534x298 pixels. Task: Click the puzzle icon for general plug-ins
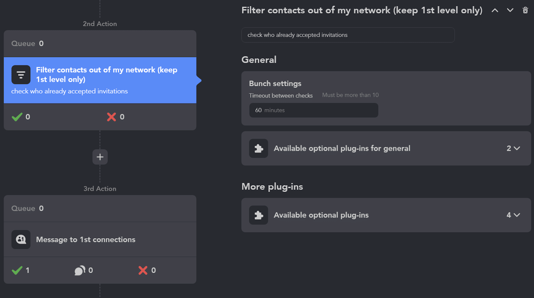click(x=259, y=148)
